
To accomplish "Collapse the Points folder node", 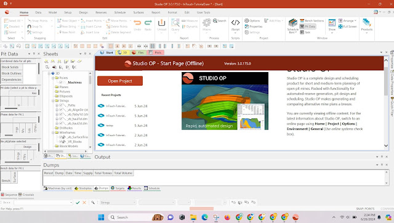I will coord(53,78).
